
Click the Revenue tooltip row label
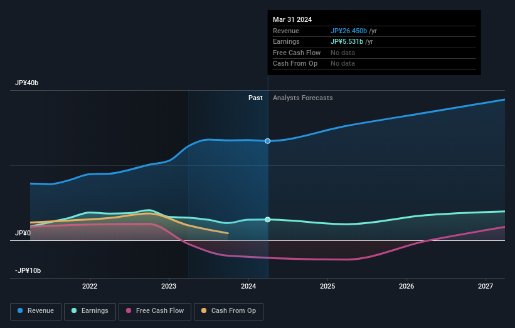[x=286, y=31]
